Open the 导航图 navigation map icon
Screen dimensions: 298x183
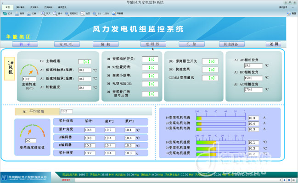pyautogui.click(x=114, y=14)
